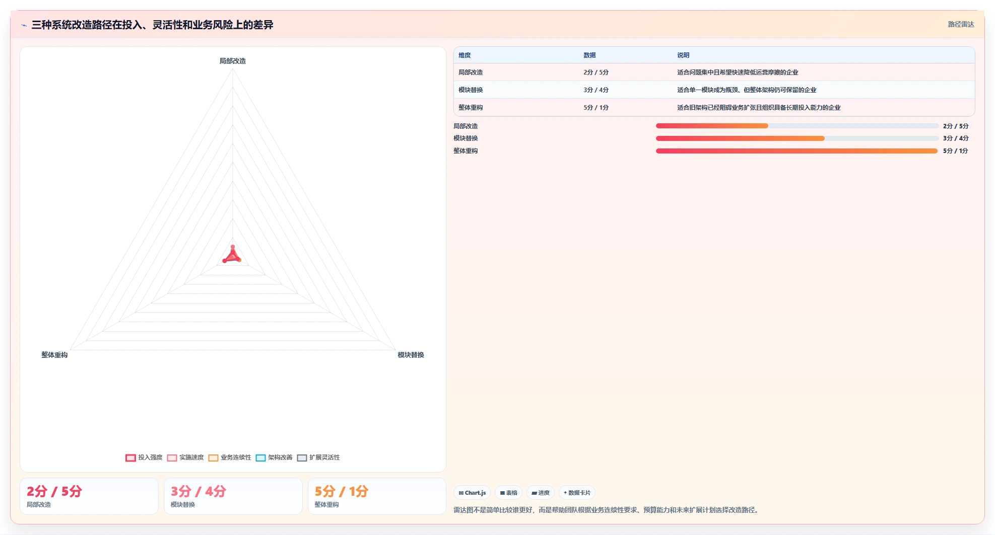The image size is (995, 535).
Task: Click the 进度 tag chip
Action: point(541,493)
